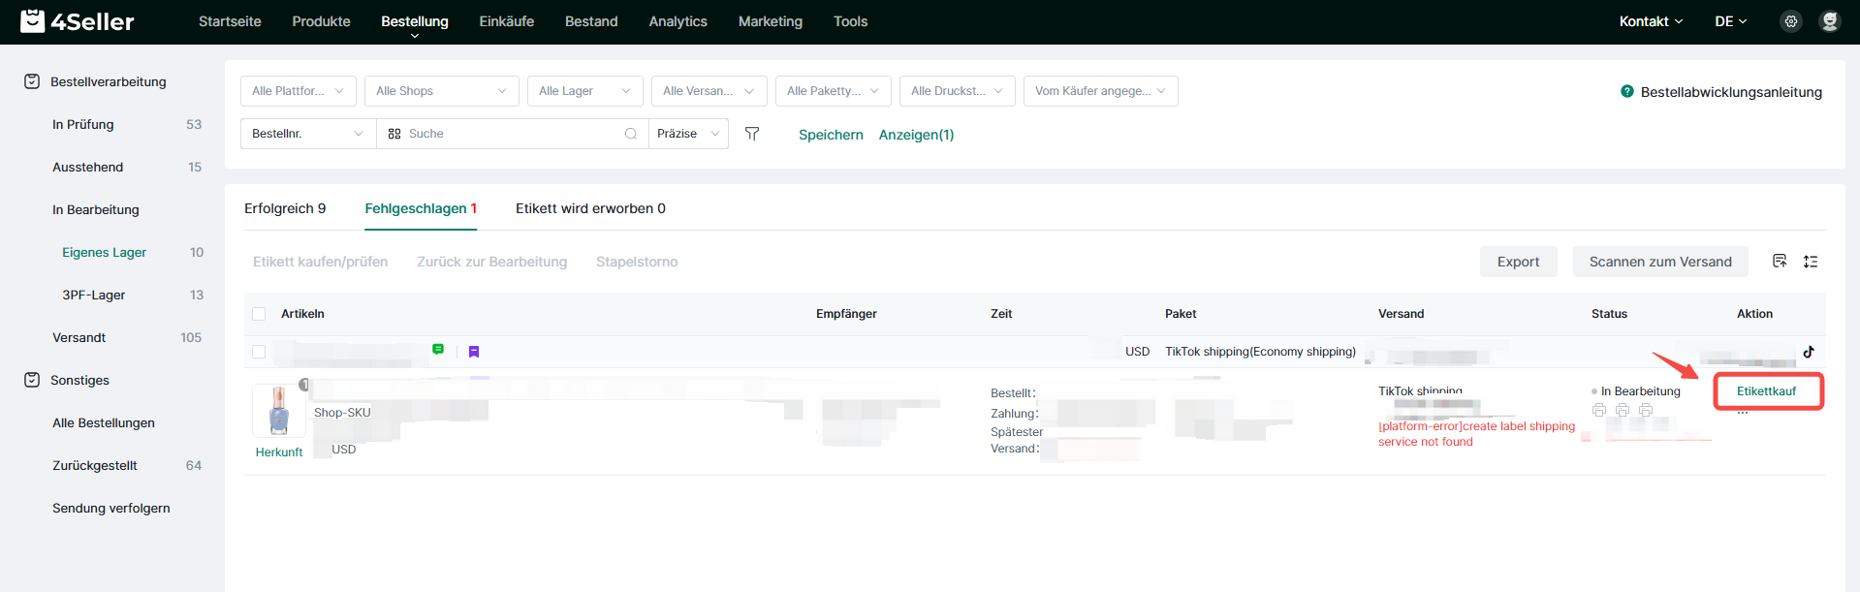Click the nail polish product thumbnail
This screenshot has width=1860, height=592.
click(279, 410)
